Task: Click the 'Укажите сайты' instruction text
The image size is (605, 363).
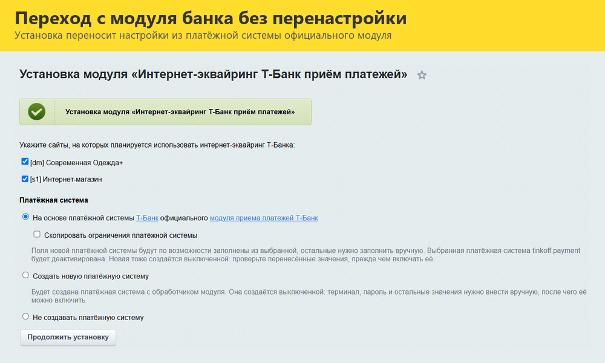Action: click(x=157, y=145)
